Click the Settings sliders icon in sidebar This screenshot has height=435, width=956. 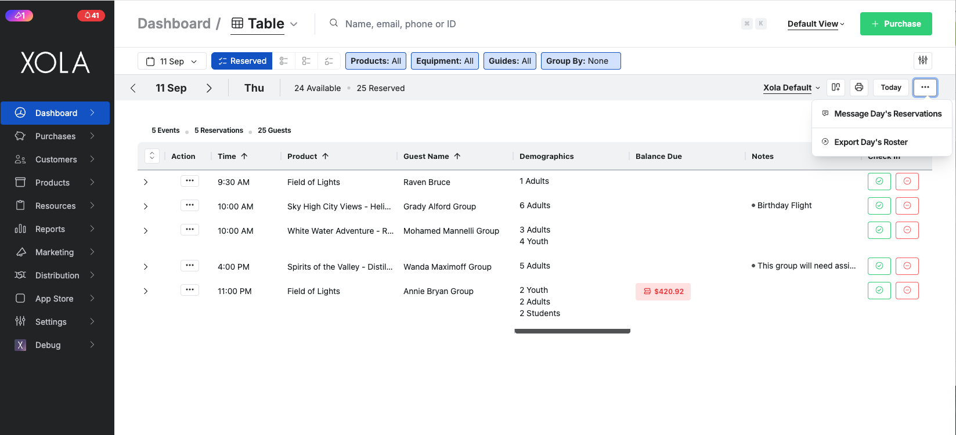20,322
